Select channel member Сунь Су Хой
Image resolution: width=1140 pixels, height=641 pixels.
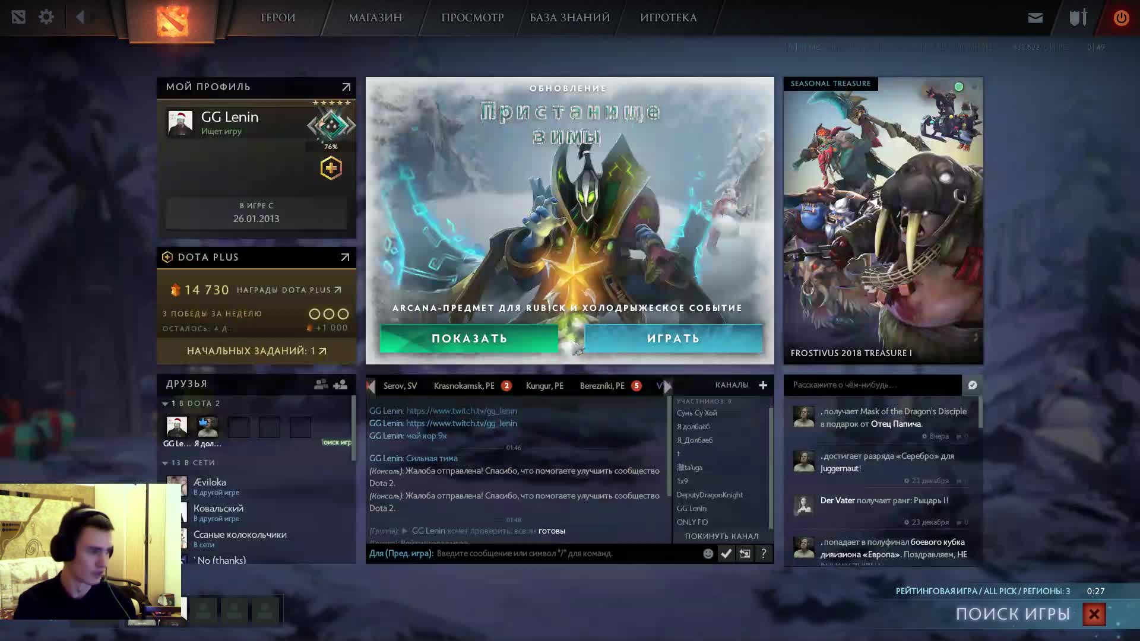(697, 413)
